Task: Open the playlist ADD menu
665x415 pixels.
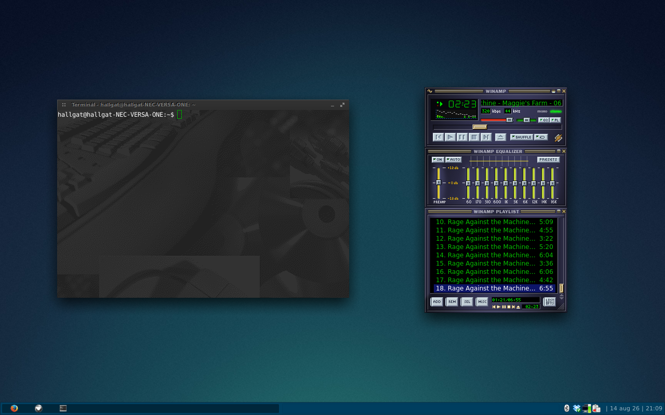Action: [437, 301]
